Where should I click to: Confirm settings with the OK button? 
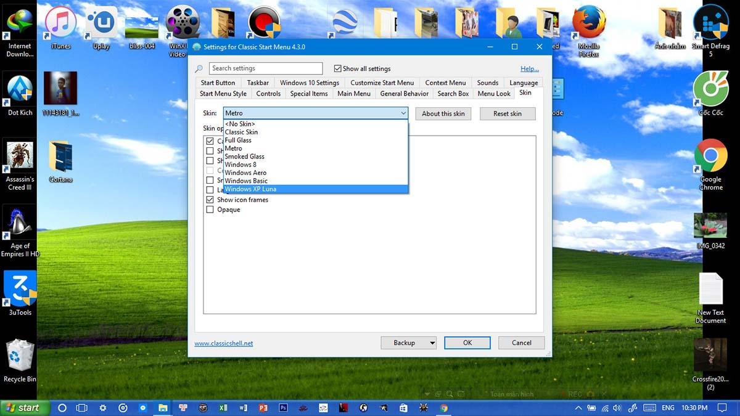pyautogui.click(x=467, y=343)
